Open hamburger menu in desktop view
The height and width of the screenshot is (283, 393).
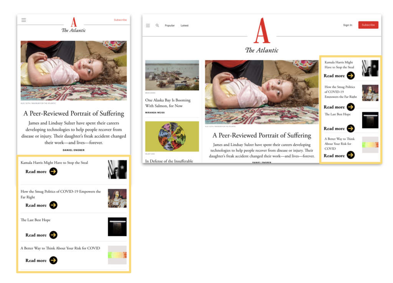(148, 26)
